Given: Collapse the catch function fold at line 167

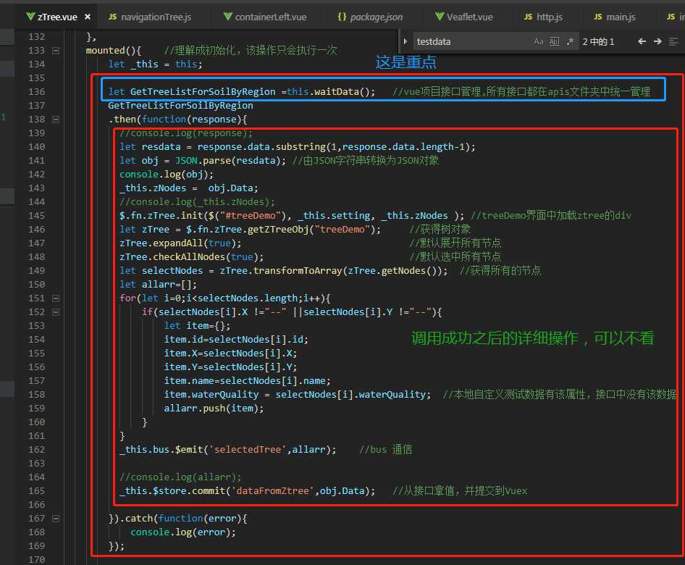Looking at the screenshot, I should [56, 519].
